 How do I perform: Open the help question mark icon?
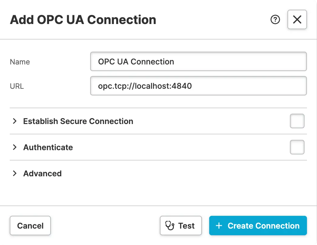275,20
